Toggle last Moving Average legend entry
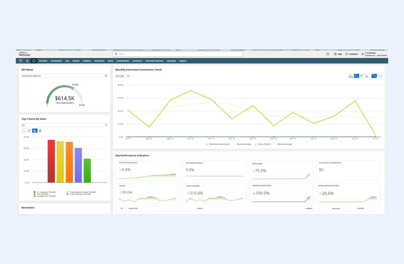404x264 pixels. (283, 144)
